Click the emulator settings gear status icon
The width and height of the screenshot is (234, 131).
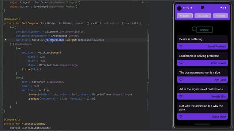189,8
